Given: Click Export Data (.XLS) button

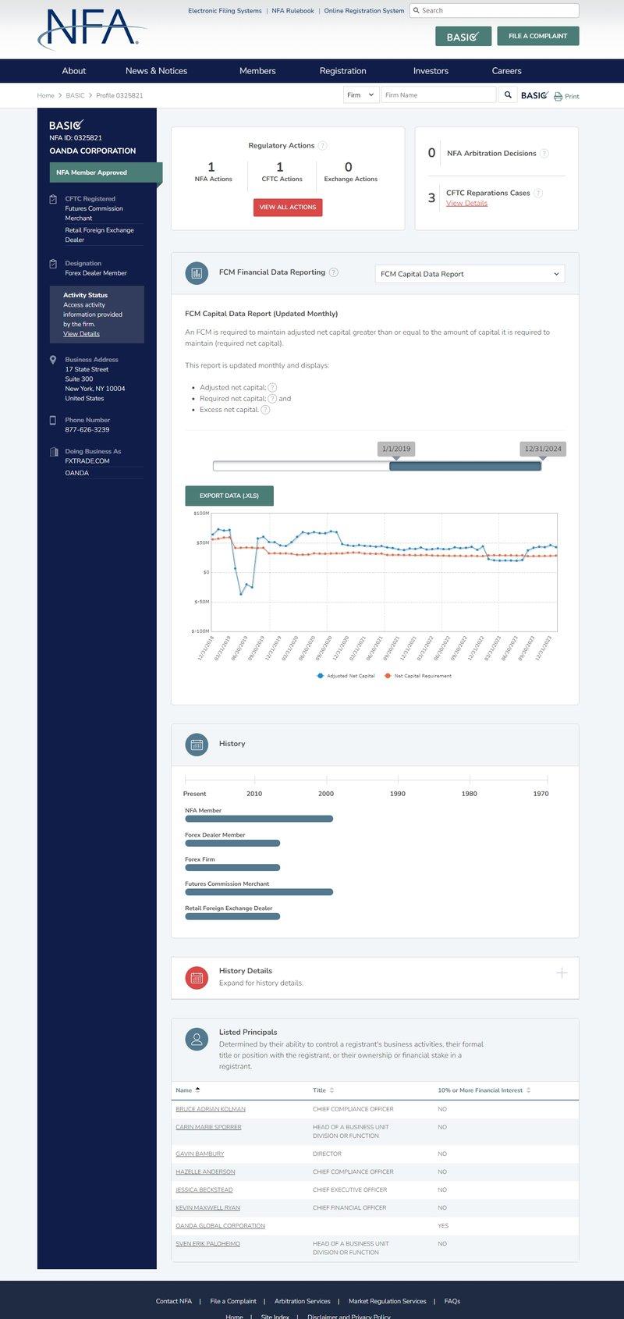Looking at the screenshot, I should [229, 496].
